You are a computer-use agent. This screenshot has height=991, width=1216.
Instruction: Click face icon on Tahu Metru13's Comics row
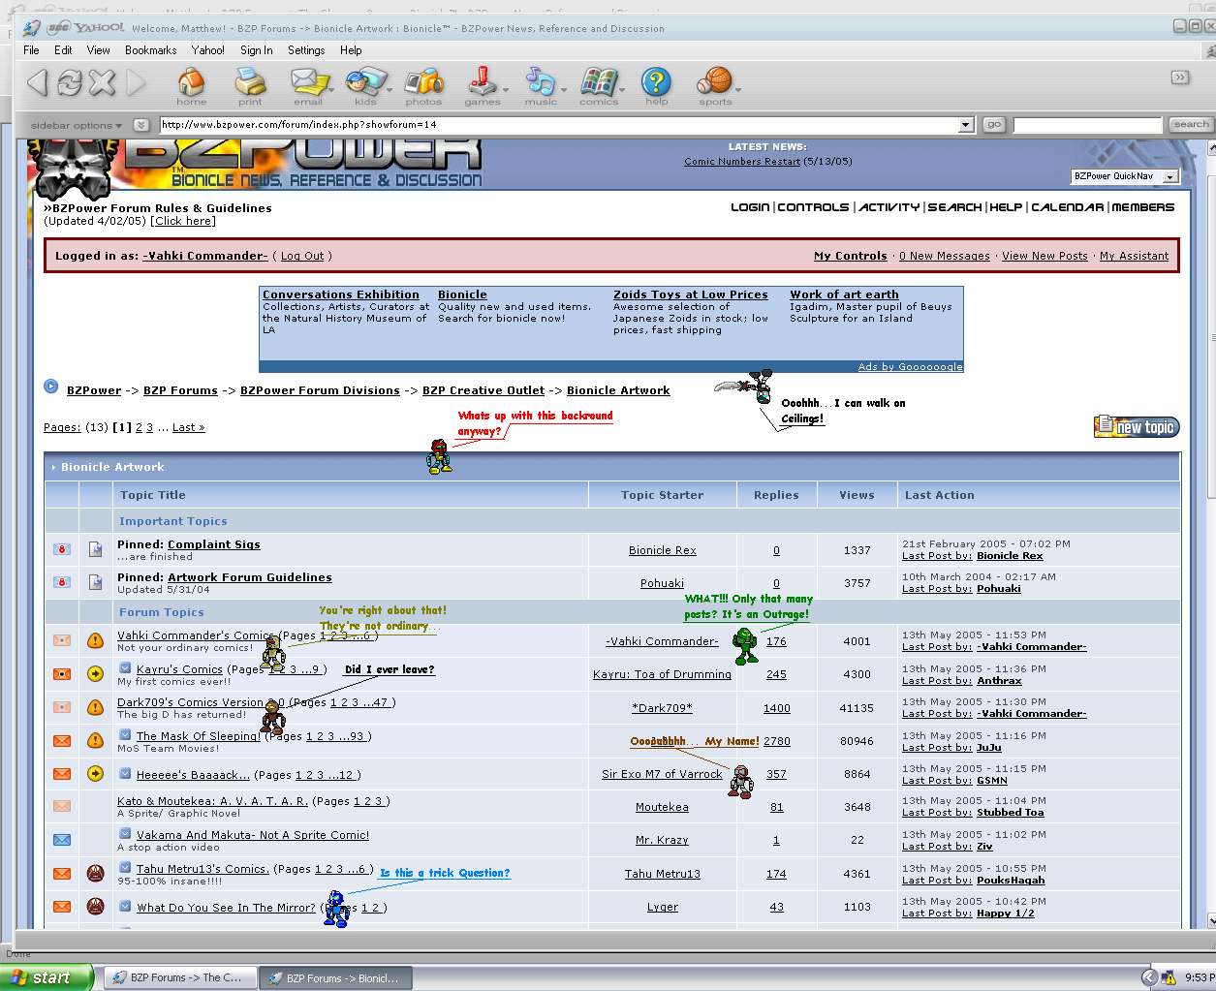pyautogui.click(x=95, y=873)
